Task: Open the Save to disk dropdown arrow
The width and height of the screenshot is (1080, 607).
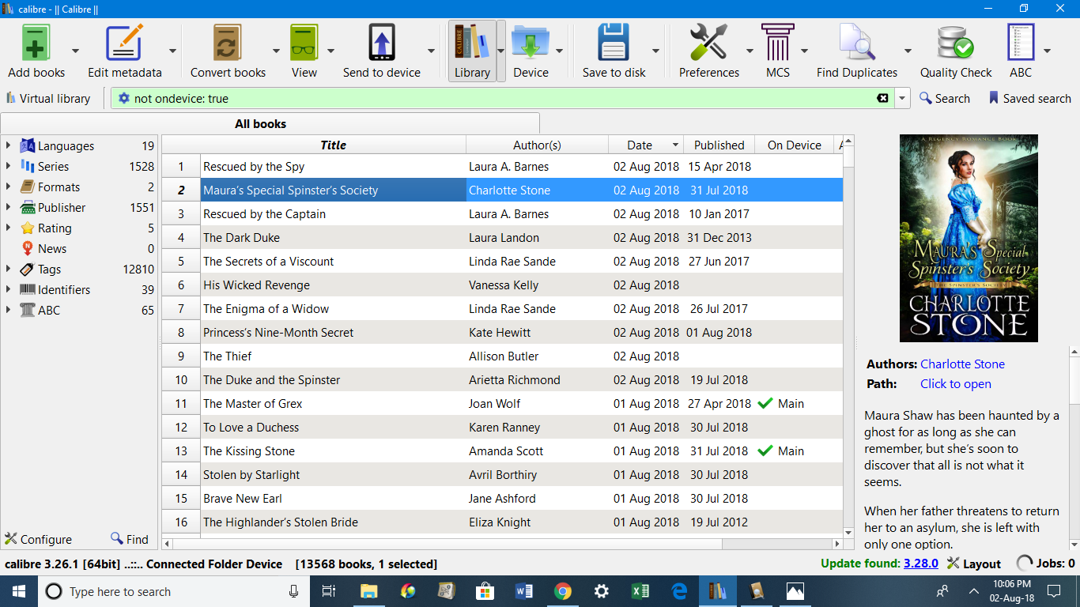Action: [x=655, y=51]
